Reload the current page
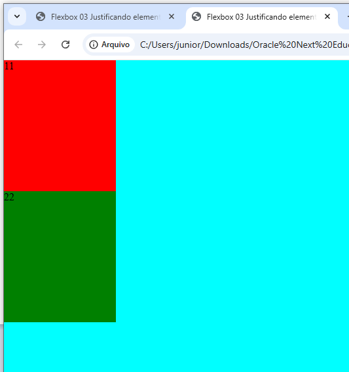Viewport: 349px width, 372px height. [x=65, y=45]
